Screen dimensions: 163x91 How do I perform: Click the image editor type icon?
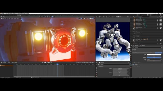coord(97,17)
